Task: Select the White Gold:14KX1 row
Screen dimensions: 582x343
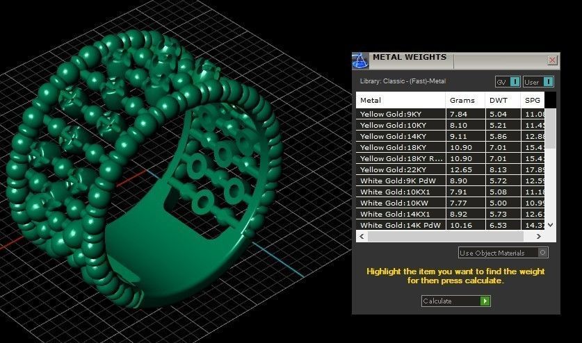Action: click(x=451, y=214)
